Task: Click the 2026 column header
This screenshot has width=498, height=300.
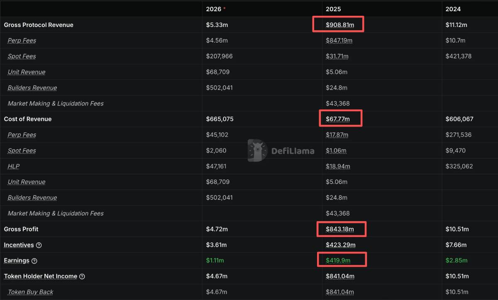Action: 214,9
